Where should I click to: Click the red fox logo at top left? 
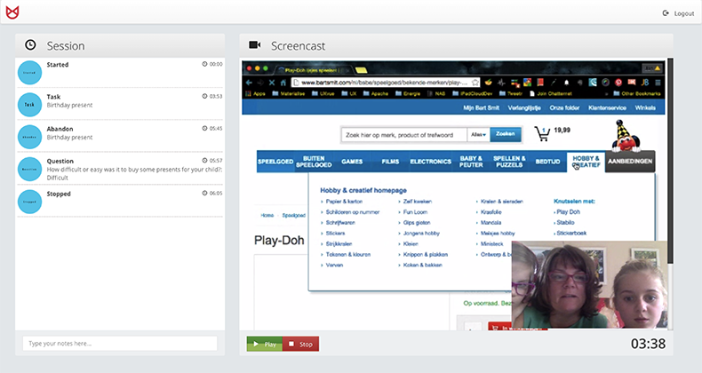[x=12, y=12]
